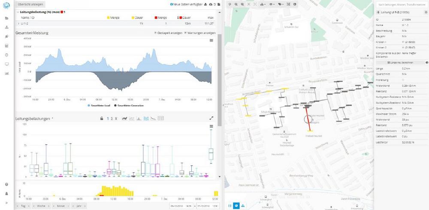Open the map visibility eye dropdown
Screen dimensions: 429x210
272,4
